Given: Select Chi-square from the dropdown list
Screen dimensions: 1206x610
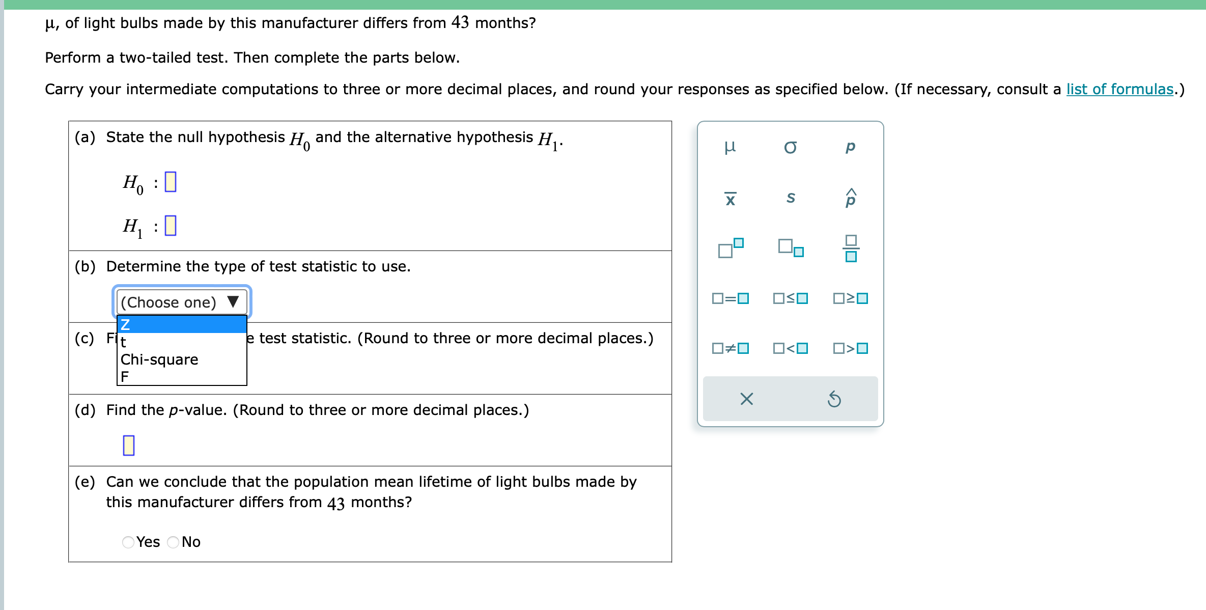Looking at the screenshot, I should pos(159,359).
